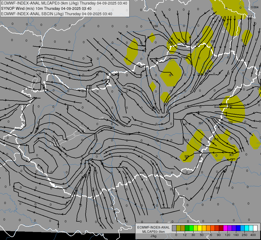The image size is (261, 240).
Task: Click the map value 342
Action: click(230, 106)
